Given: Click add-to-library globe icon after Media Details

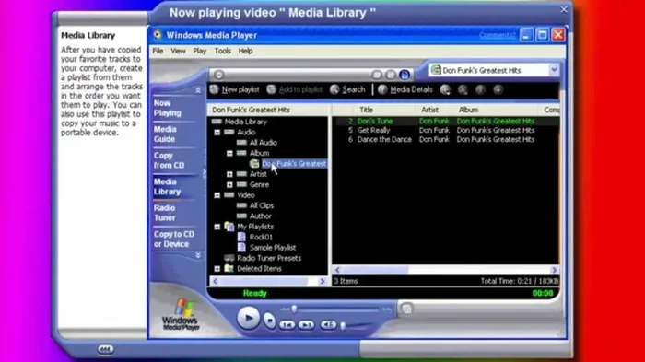Looking at the screenshot, I should tap(445, 89).
